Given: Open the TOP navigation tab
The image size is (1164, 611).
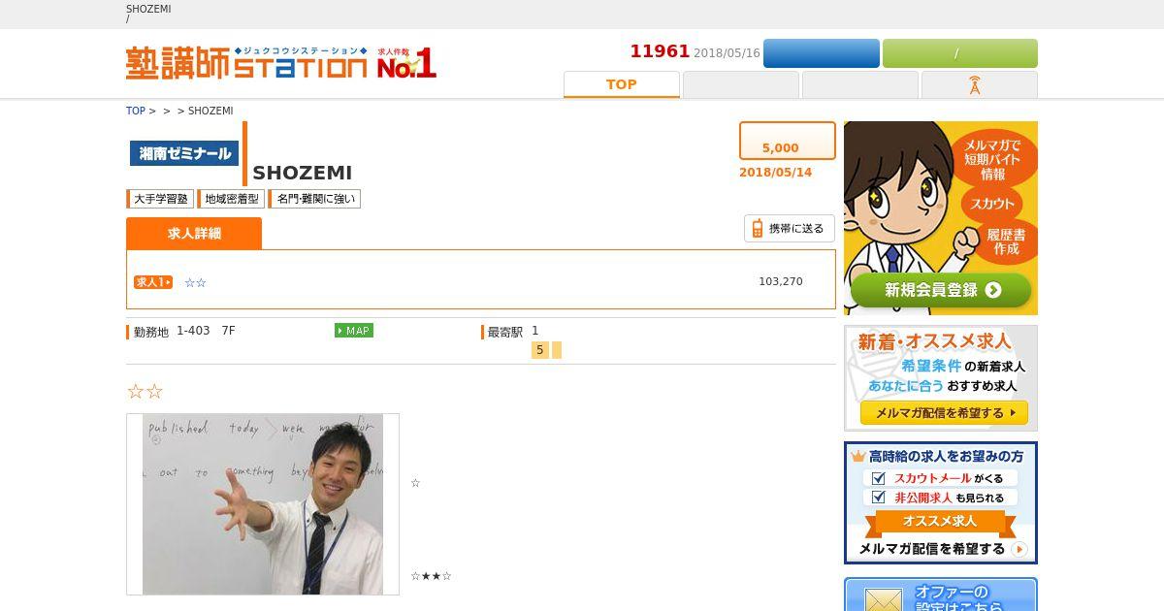Looking at the screenshot, I should [x=622, y=84].
